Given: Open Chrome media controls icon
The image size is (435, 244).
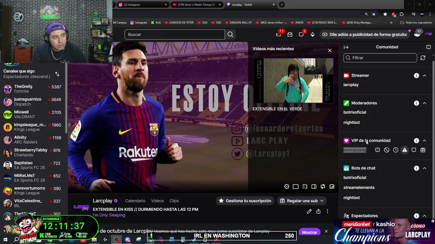Looking at the screenshot, I should pos(413,14).
